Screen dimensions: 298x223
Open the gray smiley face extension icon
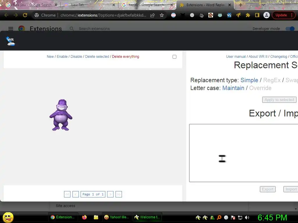pyautogui.click(x=192, y=15)
